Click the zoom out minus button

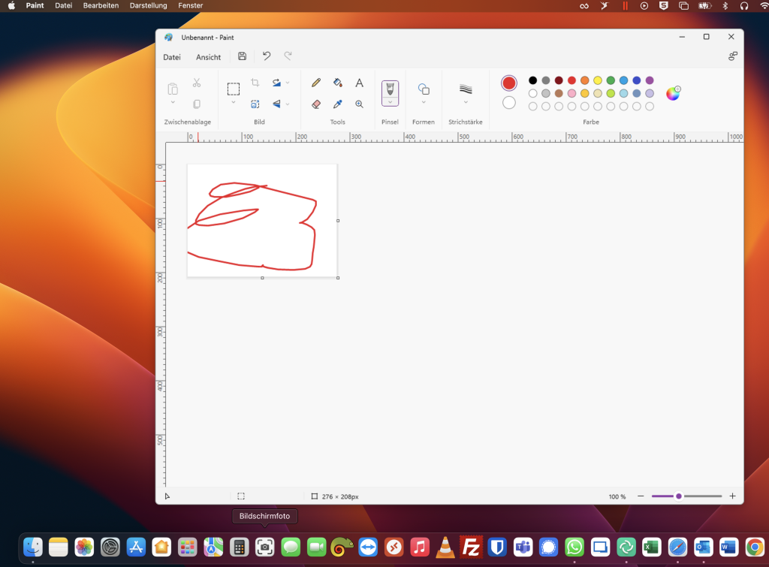point(641,496)
